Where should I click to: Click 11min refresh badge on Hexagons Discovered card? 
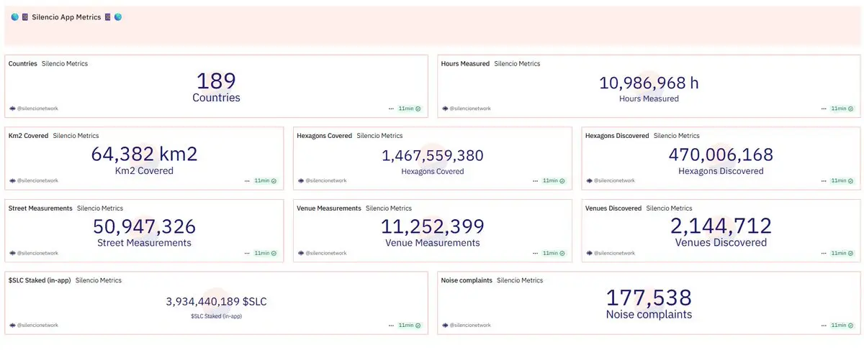tap(842, 181)
